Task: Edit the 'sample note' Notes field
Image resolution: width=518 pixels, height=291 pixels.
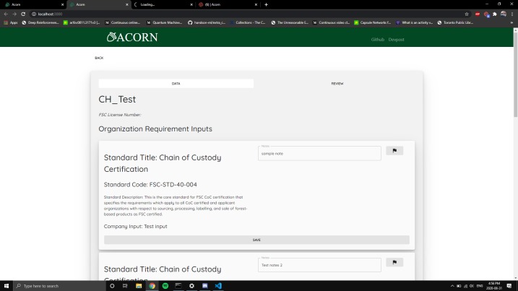Action: (319, 154)
